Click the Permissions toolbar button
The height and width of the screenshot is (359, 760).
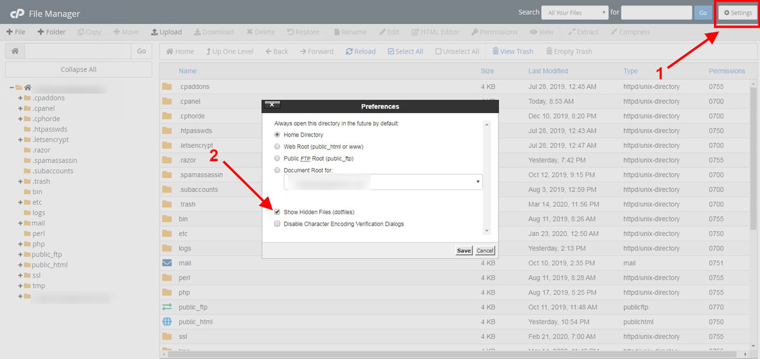click(494, 32)
